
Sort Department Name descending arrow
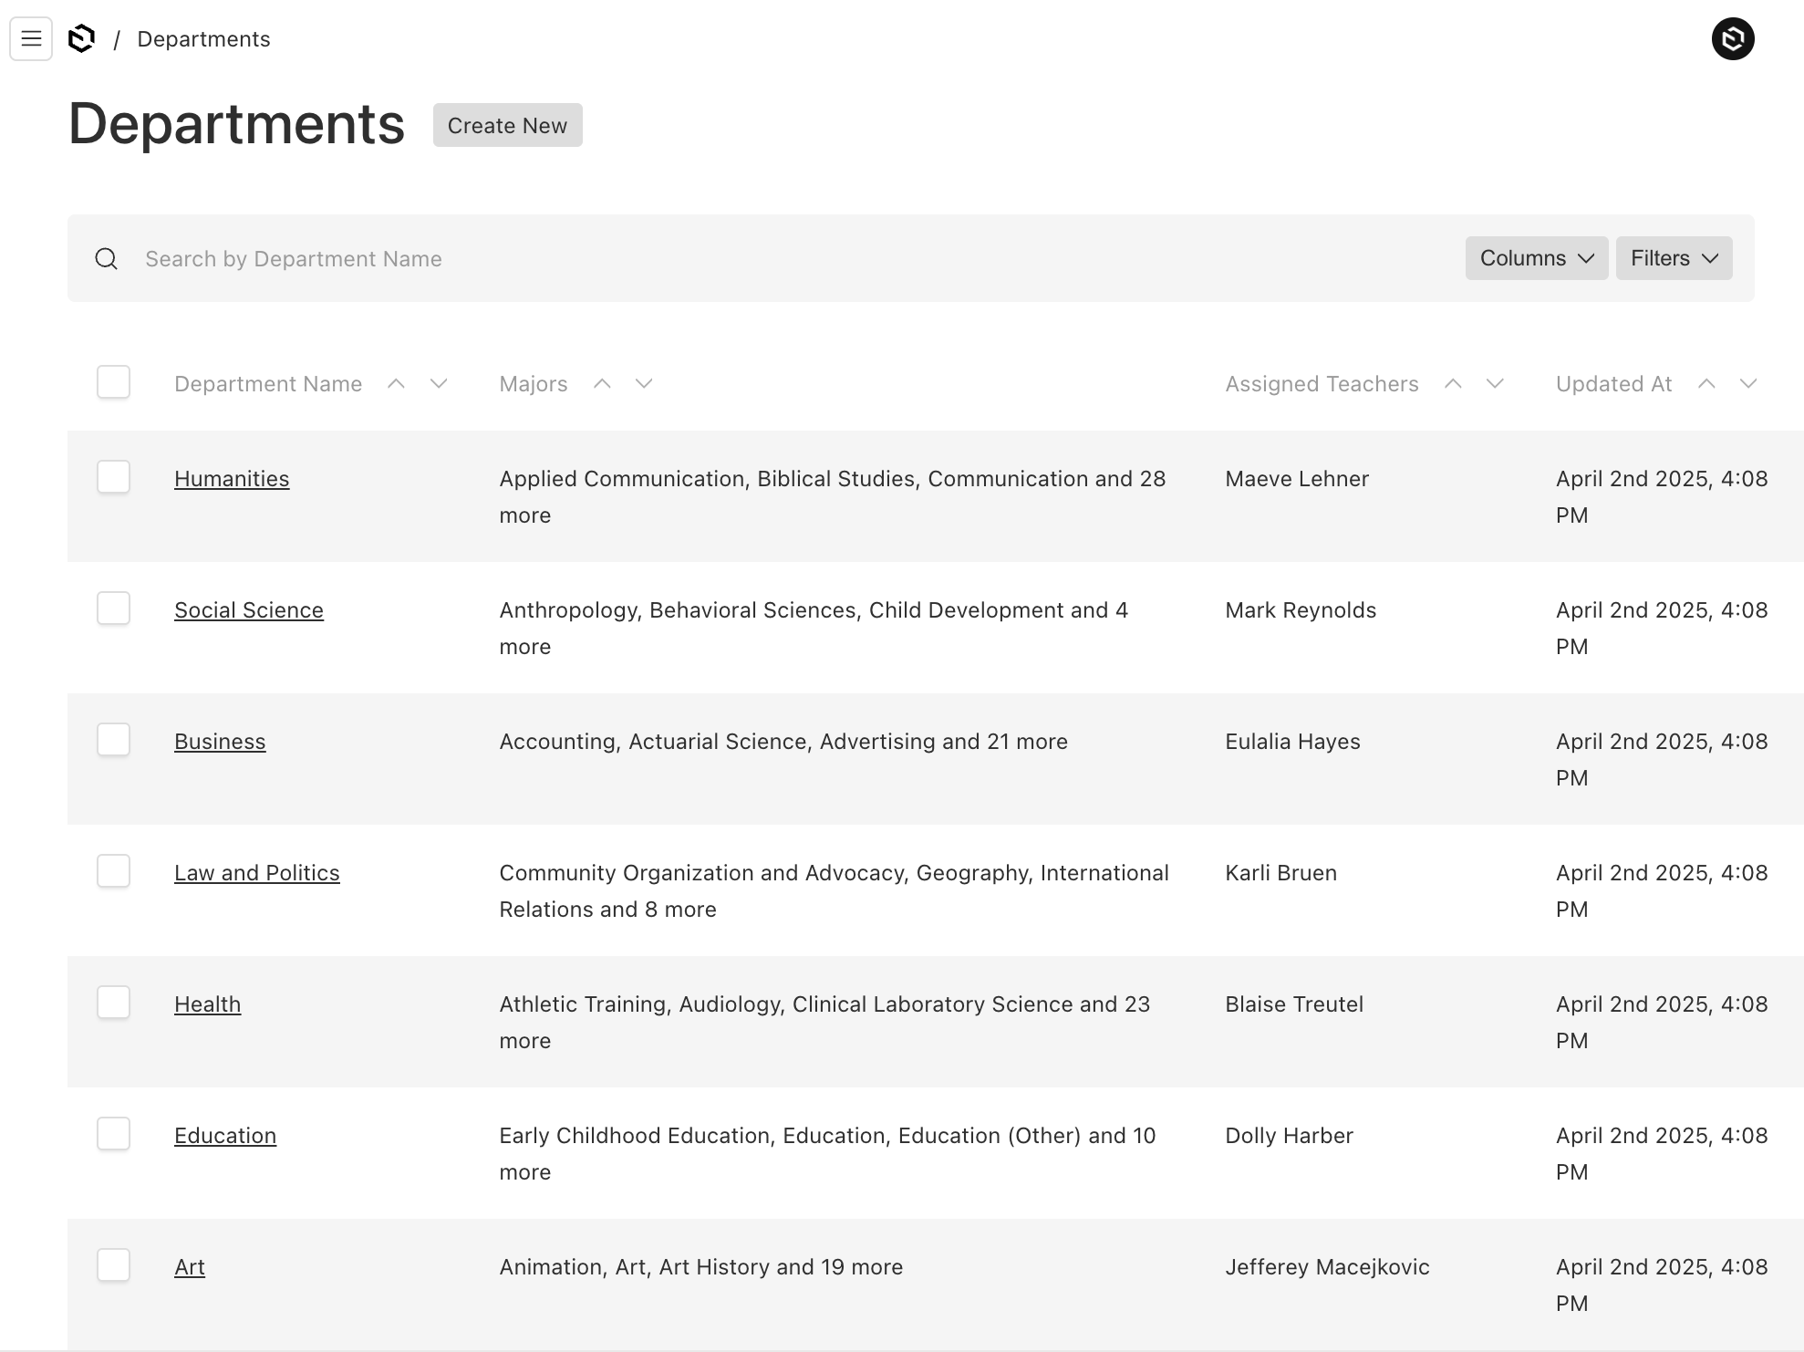439,384
